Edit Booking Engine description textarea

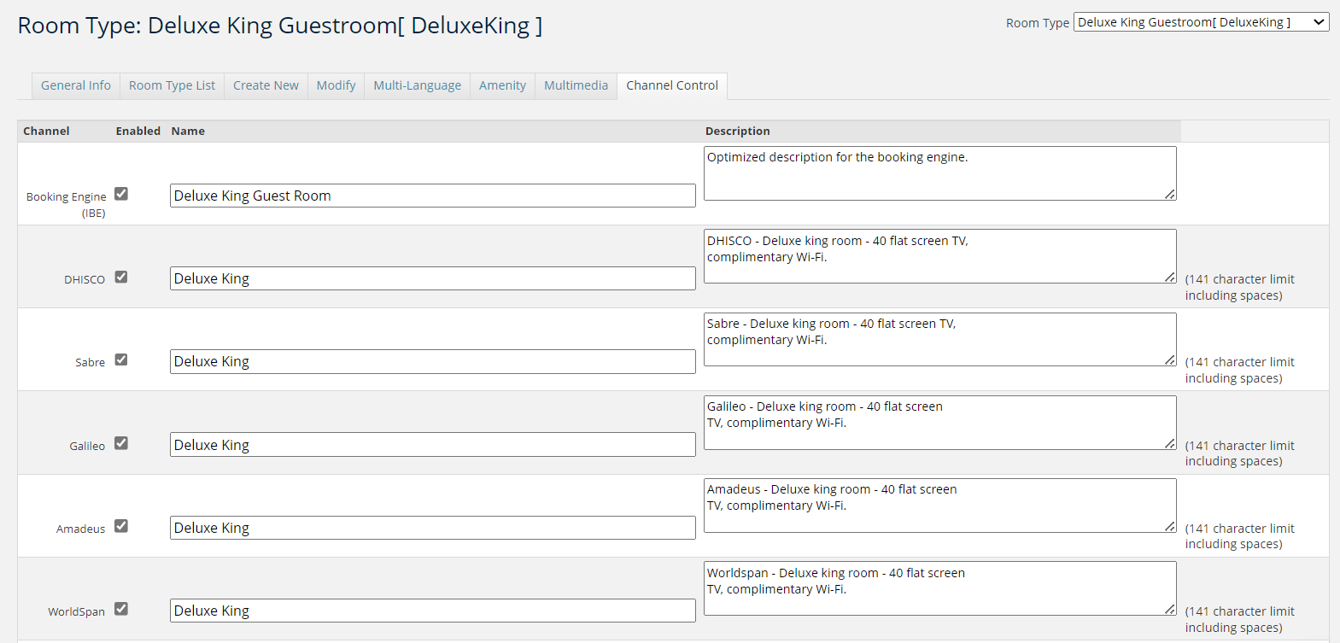point(939,173)
